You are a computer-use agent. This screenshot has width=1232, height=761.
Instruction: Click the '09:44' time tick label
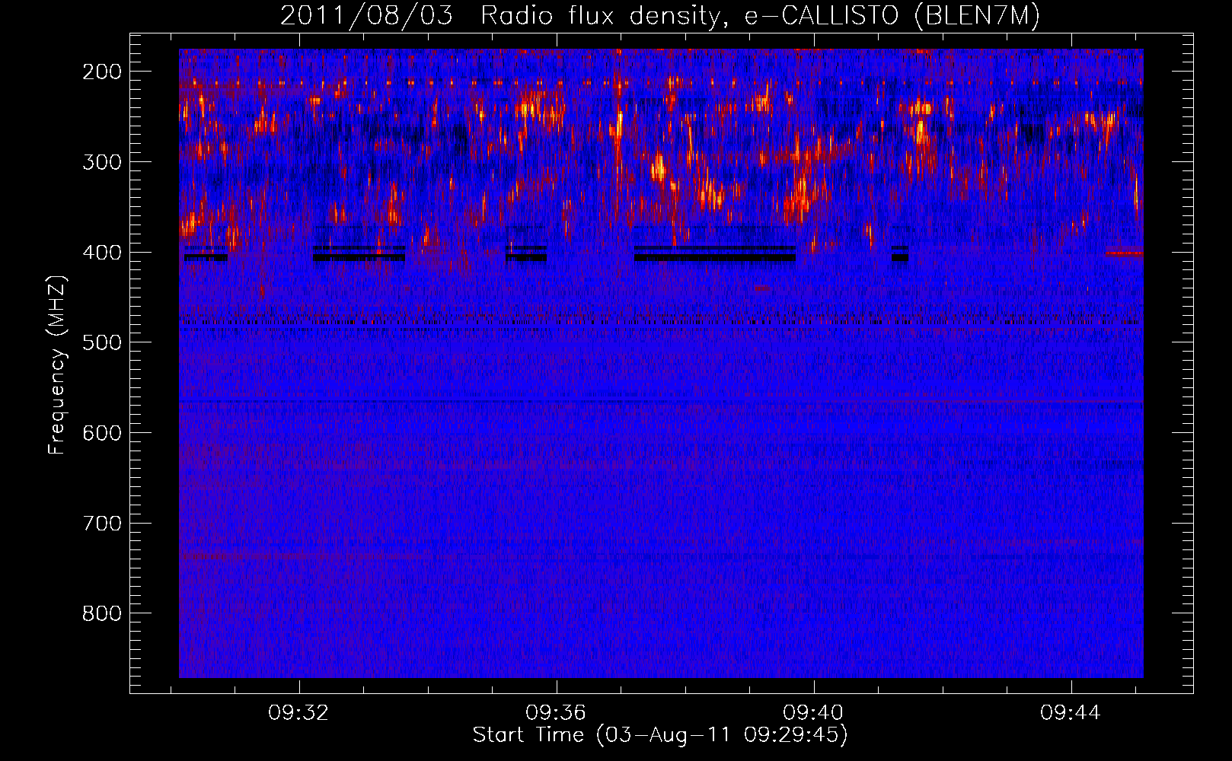(x=1071, y=713)
